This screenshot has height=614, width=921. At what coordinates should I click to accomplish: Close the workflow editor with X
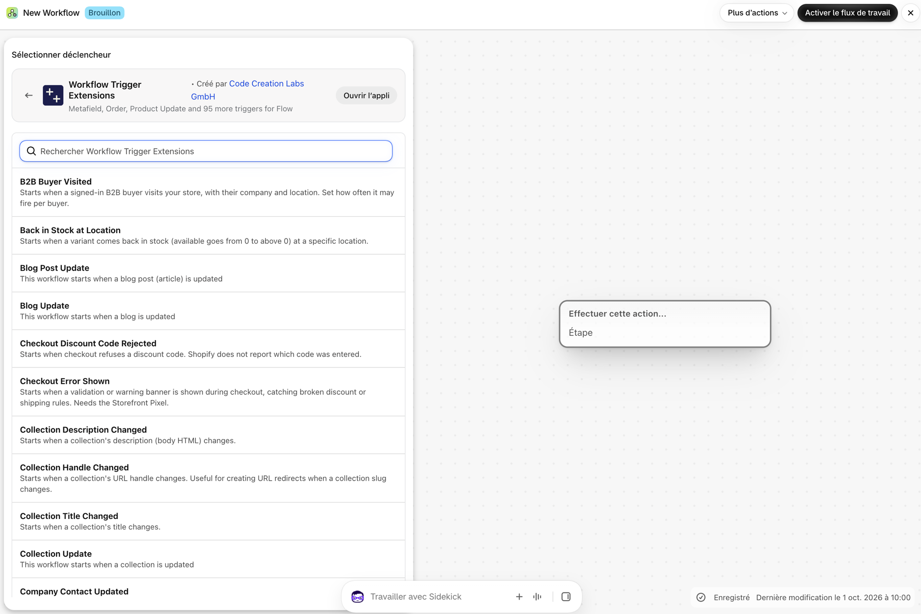point(910,13)
